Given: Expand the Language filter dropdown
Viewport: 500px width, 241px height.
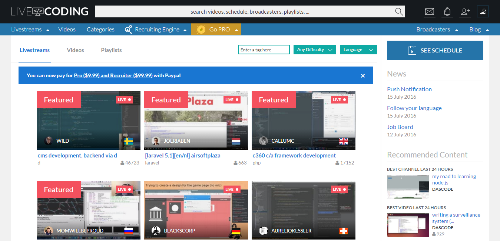Looking at the screenshot, I should 358,49.
